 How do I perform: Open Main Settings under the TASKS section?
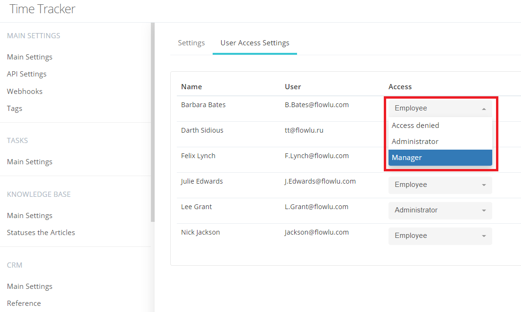click(x=30, y=161)
